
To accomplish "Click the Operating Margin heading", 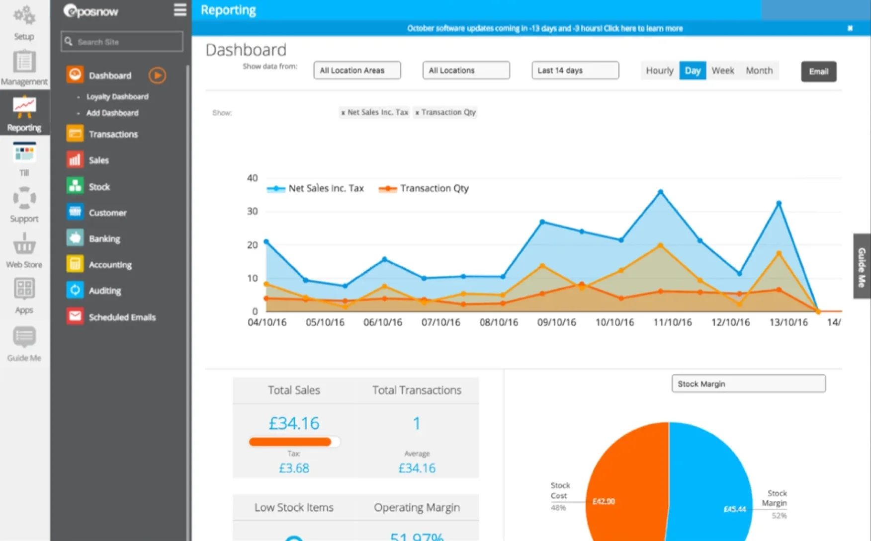I will pos(417,507).
